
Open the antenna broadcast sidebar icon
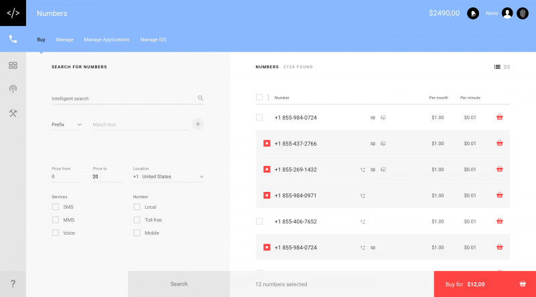tap(13, 89)
